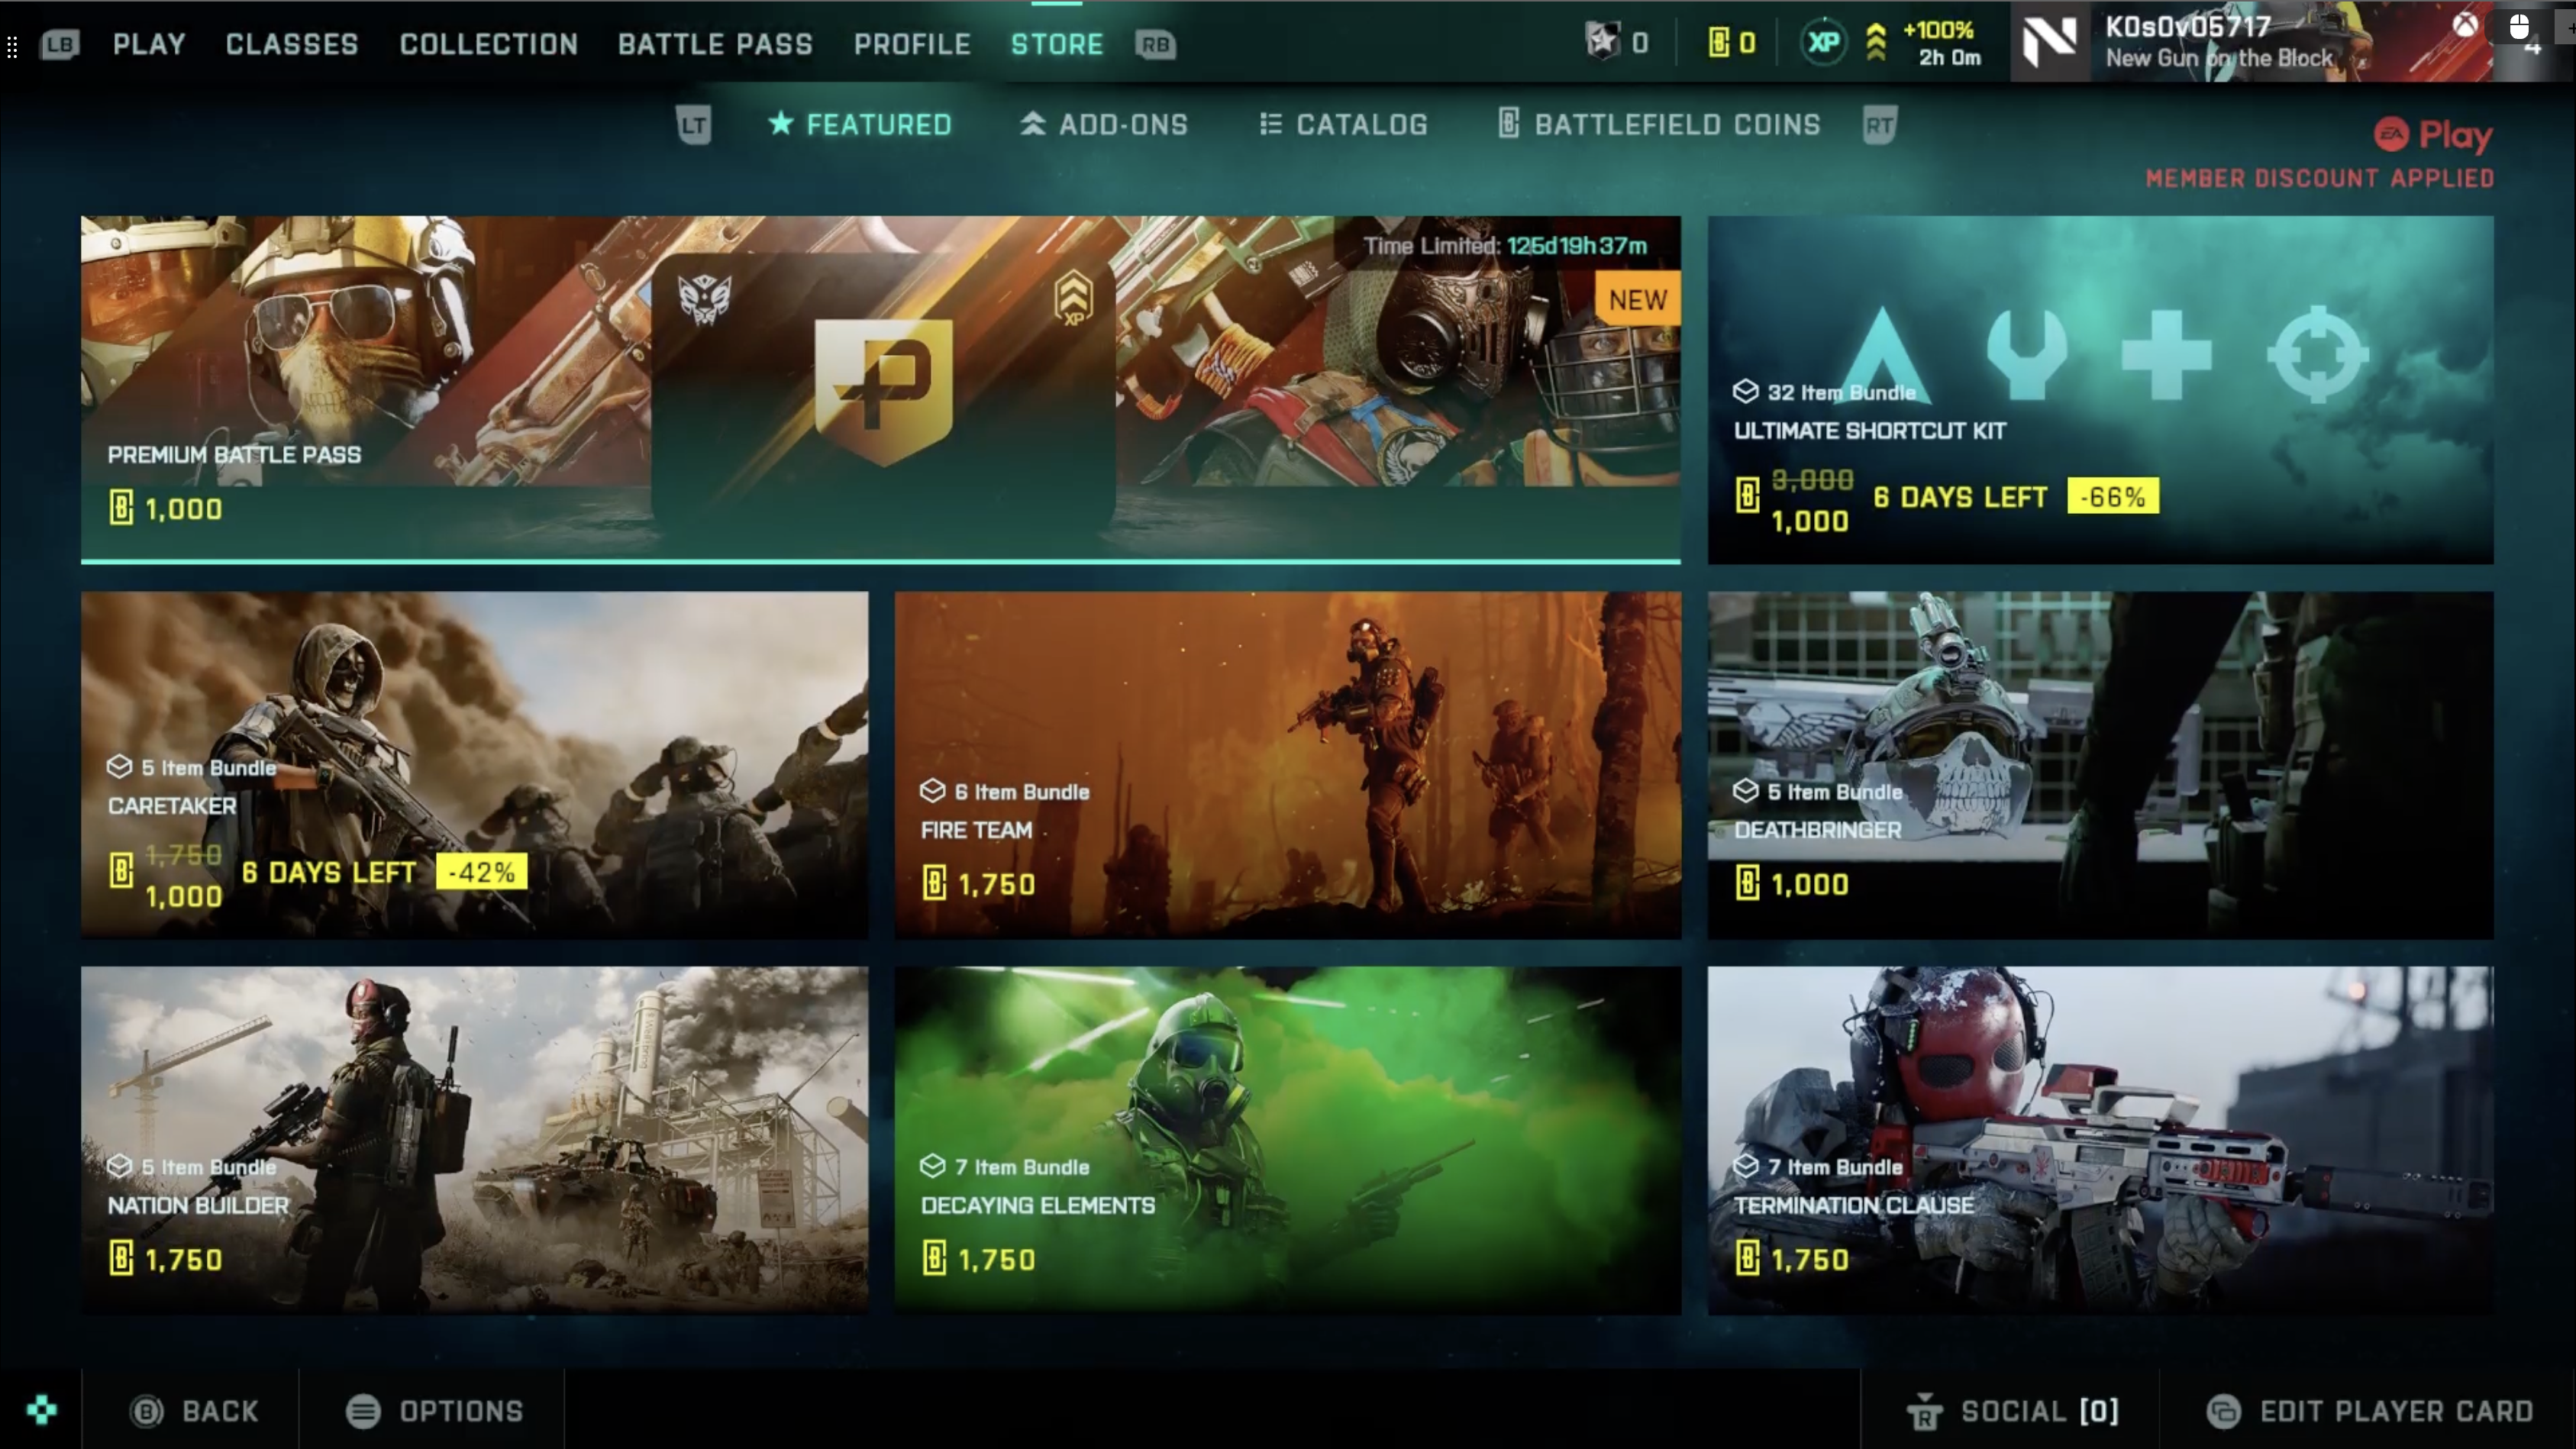Open the Deathbringer bundle card
The height and width of the screenshot is (1449, 2576).
[x=2100, y=764]
